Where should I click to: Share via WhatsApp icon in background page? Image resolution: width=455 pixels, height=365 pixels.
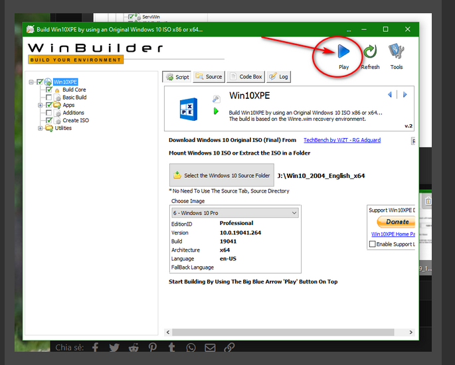(x=191, y=347)
